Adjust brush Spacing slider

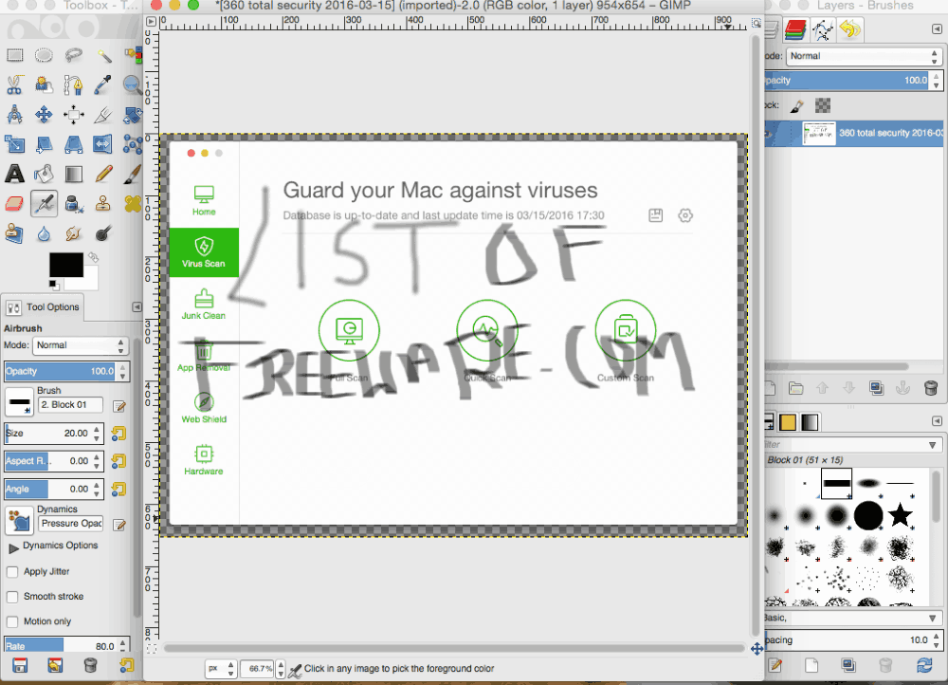[847, 640]
